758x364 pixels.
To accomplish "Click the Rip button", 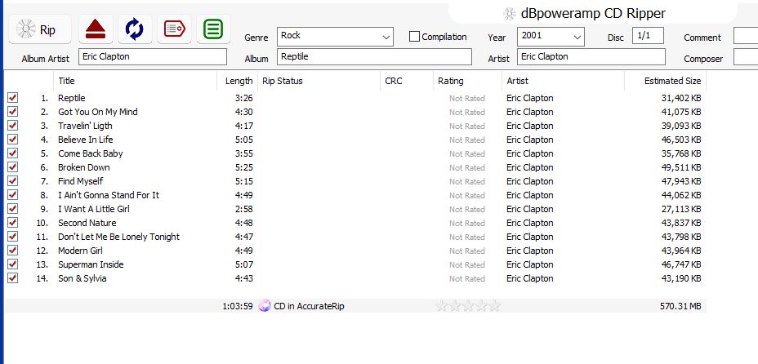I will pyautogui.click(x=40, y=30).
